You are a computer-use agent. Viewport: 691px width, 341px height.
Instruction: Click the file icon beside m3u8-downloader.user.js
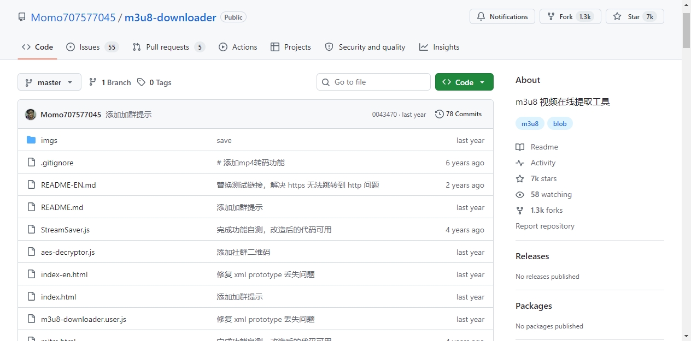[31, 319]
